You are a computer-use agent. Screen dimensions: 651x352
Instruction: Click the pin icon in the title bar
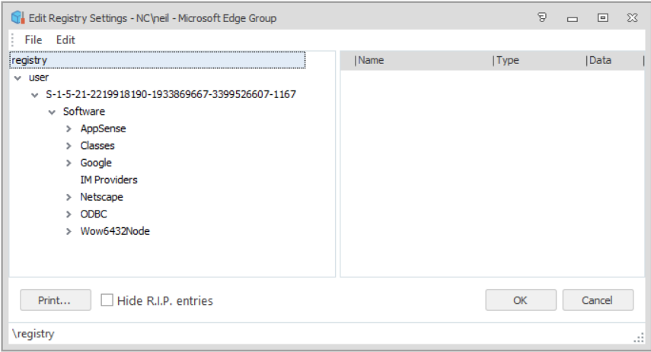coord(542,17)
